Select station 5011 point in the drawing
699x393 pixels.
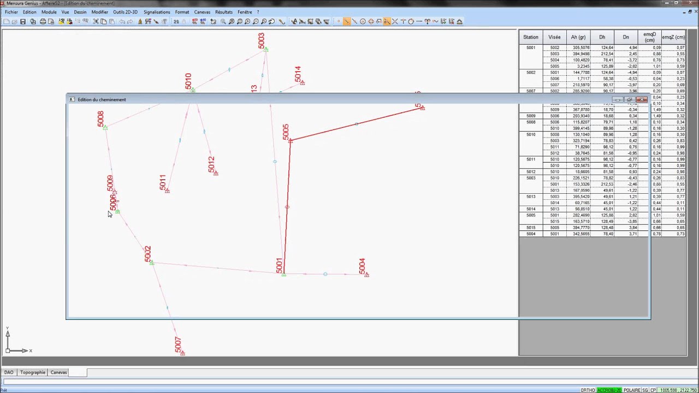167,190
